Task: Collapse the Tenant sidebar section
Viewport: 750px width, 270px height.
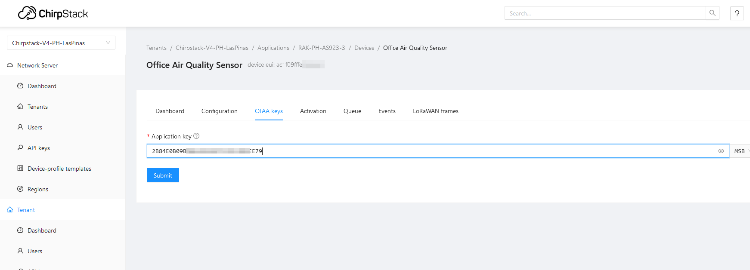Action: click(63, 210)
